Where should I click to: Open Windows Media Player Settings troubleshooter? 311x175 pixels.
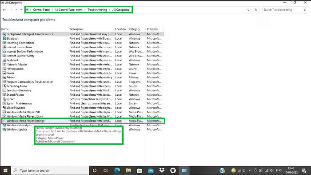point(25,121)
